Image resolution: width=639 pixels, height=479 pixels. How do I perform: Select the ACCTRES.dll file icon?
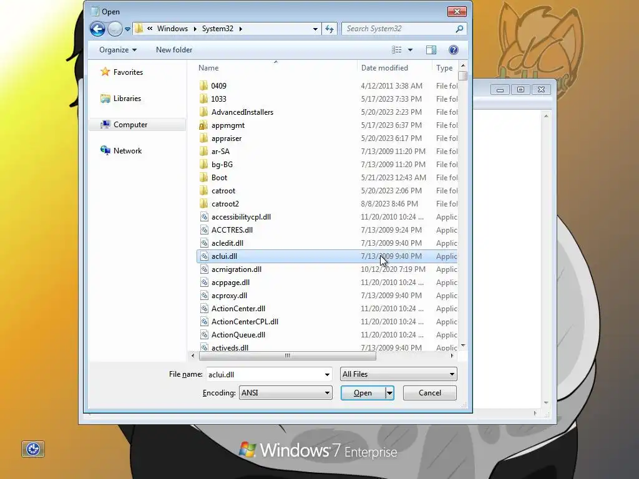(x=204, y=230)
